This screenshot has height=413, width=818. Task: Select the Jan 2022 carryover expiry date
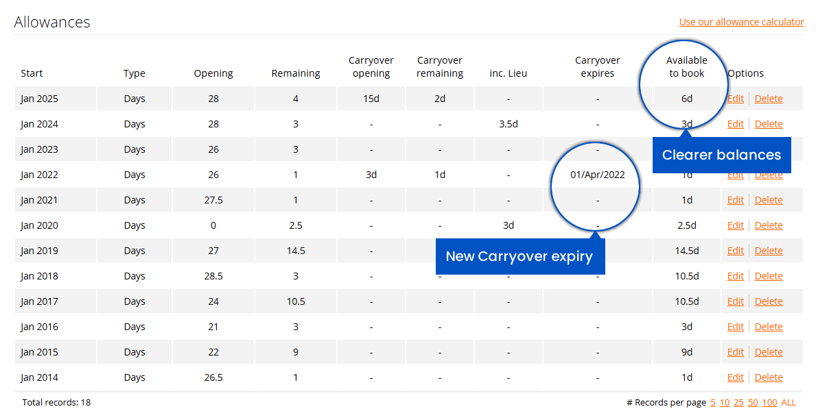tap(597, 174)
